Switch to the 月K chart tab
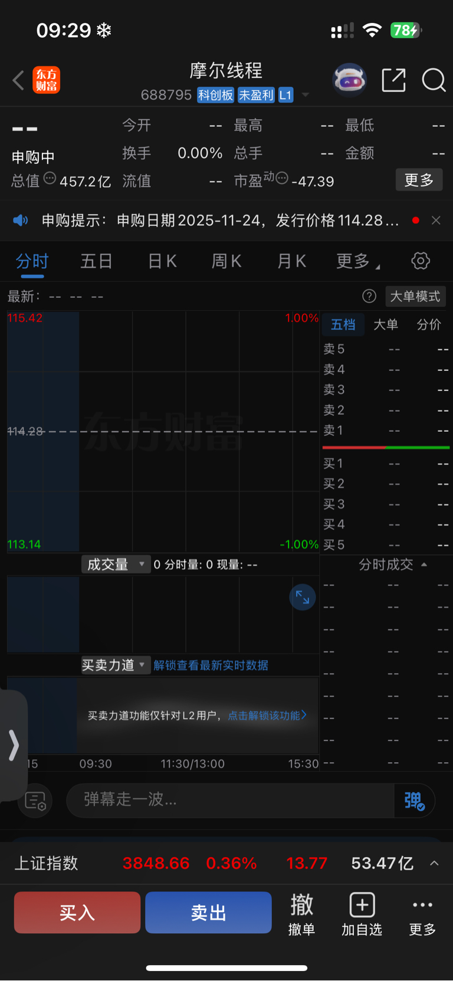453x981 pixels. click(x=291, y=261)
